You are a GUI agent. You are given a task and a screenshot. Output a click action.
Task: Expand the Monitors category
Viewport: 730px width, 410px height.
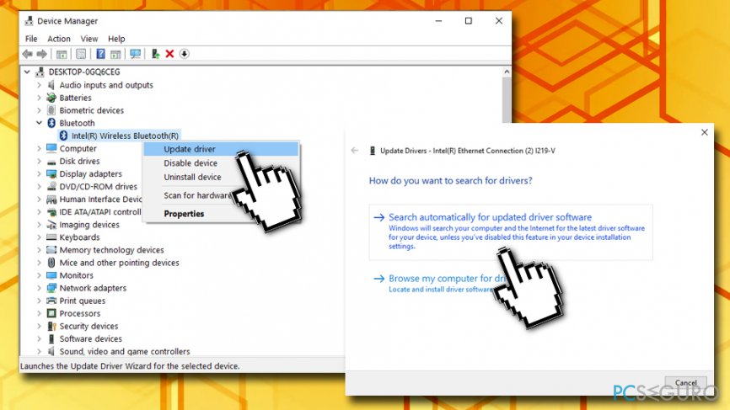pyautogui.click(x=39, y=275)
